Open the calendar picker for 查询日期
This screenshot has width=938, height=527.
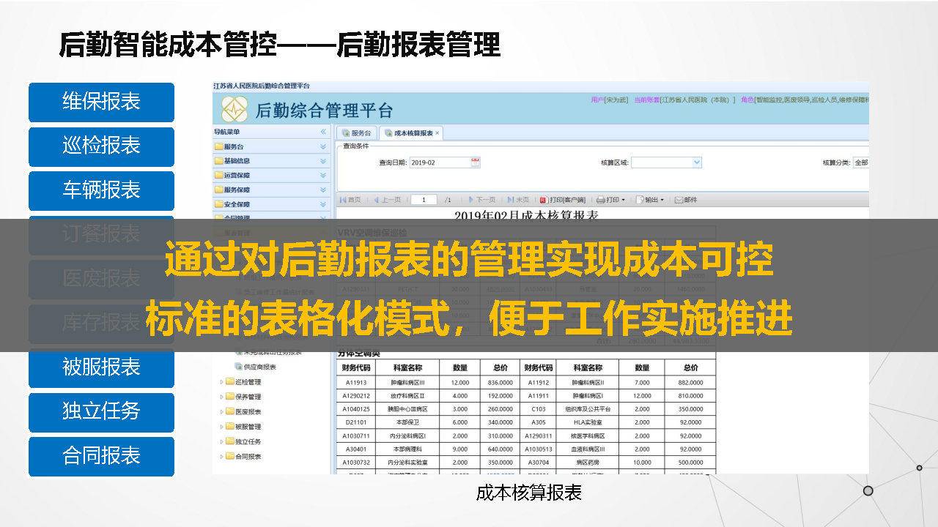(476, 162)
